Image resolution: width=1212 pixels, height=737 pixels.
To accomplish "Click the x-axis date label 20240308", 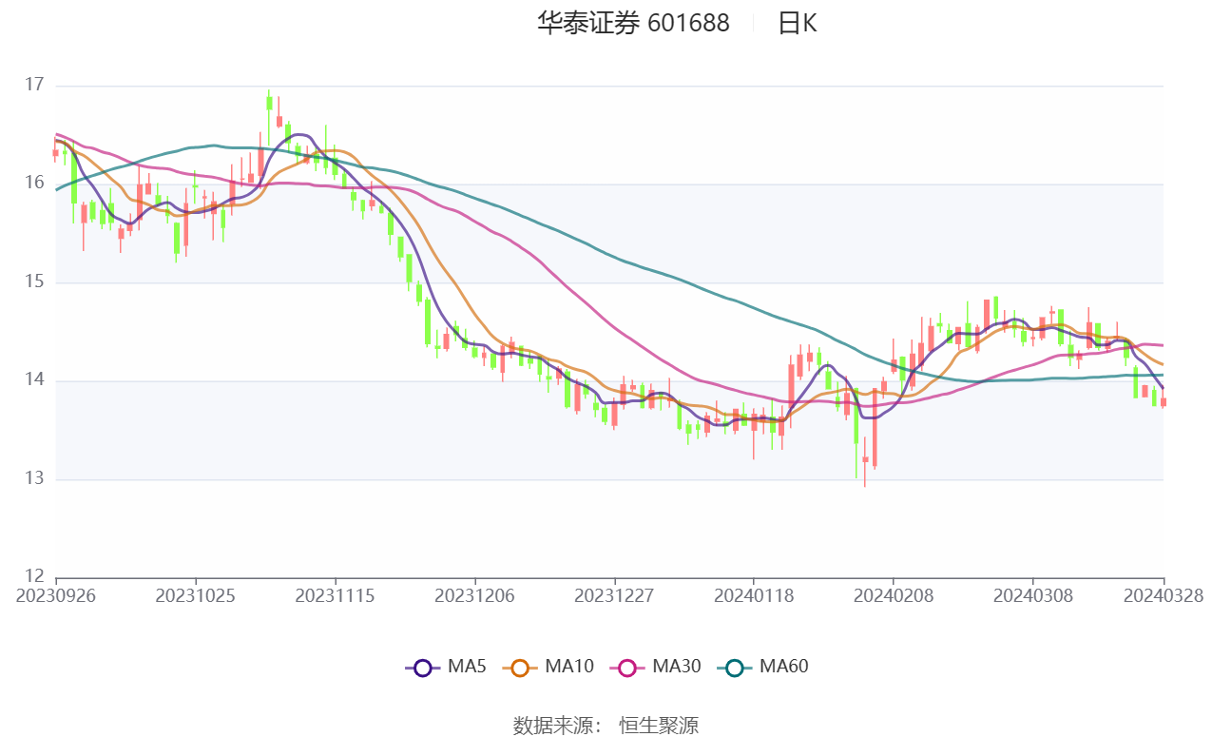I will [x=1032, y=595].
